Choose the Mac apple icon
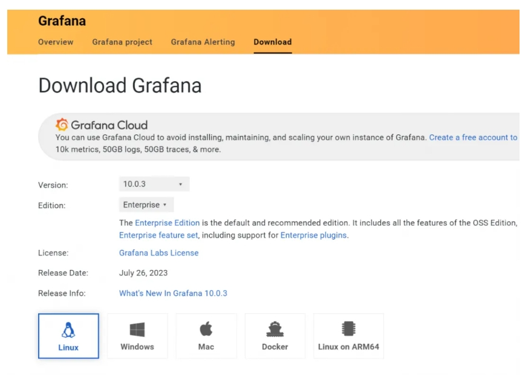 pyautogui.click(x=206, y=329)
